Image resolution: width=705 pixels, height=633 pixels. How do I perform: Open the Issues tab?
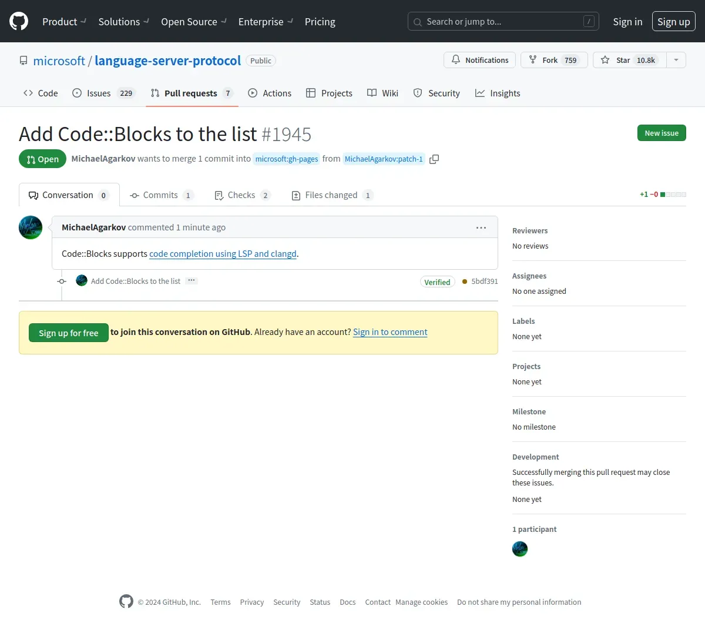point(104,93)
